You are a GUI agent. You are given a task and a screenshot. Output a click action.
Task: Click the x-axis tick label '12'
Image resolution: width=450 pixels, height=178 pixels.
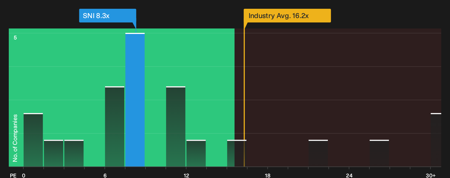186,175
